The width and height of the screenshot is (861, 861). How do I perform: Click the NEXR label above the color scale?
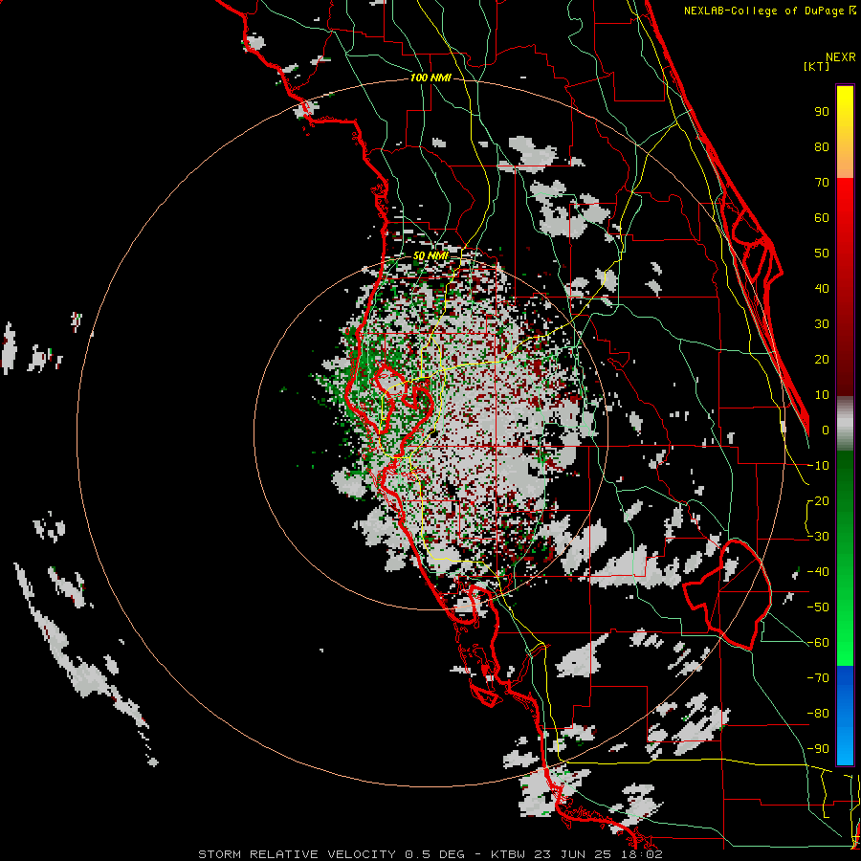click(841, 57)
